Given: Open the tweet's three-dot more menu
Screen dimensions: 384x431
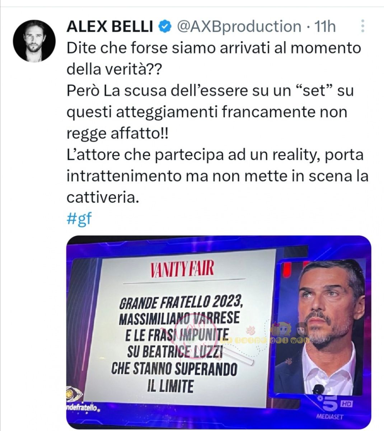Looking at the screenshot, I should (363, 26).
